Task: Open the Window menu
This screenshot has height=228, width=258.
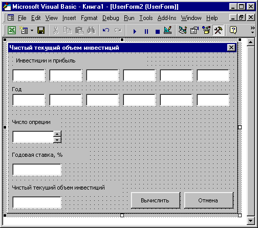Action: [x=191, y=18]
